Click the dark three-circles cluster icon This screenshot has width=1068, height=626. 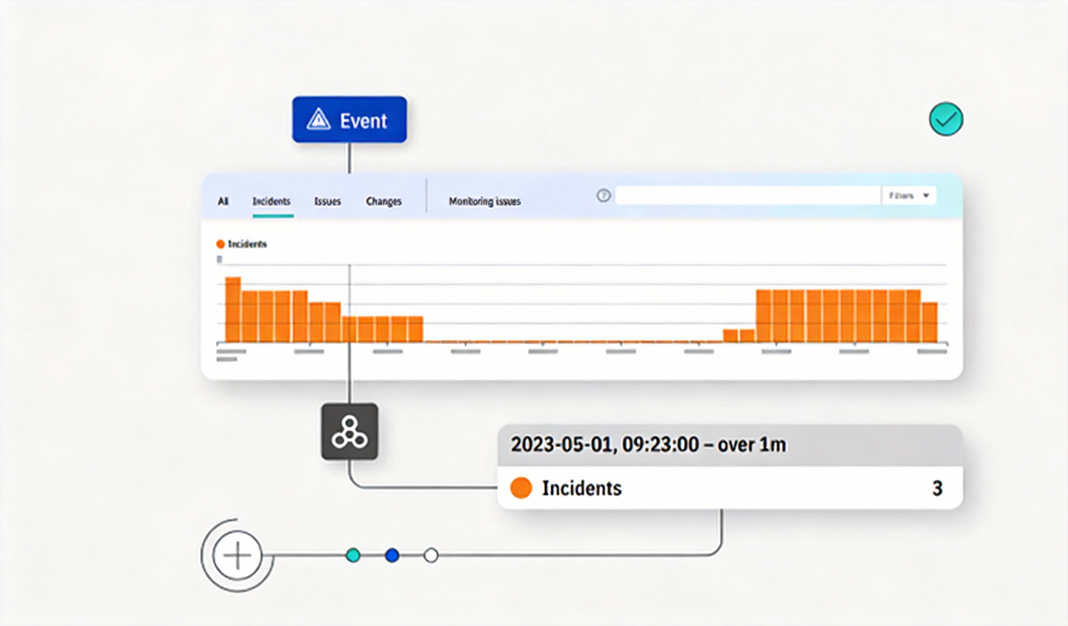tap(349, 432)
